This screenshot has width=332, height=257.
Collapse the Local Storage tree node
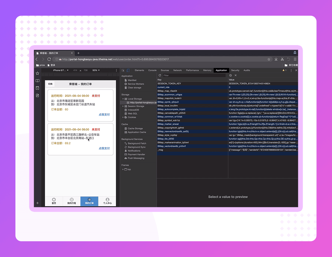point(123,99)
